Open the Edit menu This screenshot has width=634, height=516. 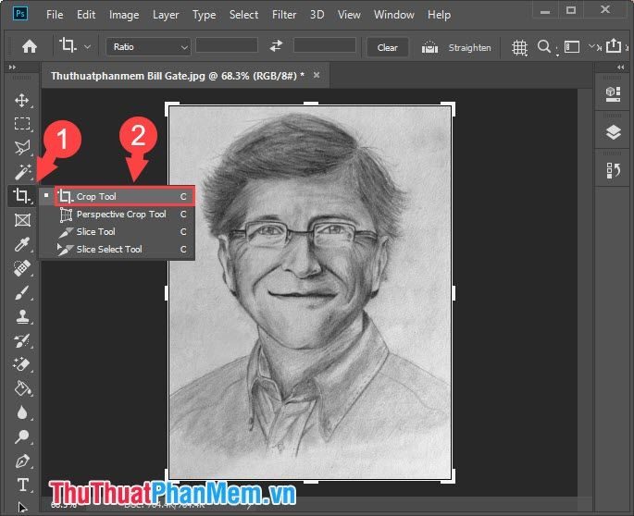[x=86, y=15]
